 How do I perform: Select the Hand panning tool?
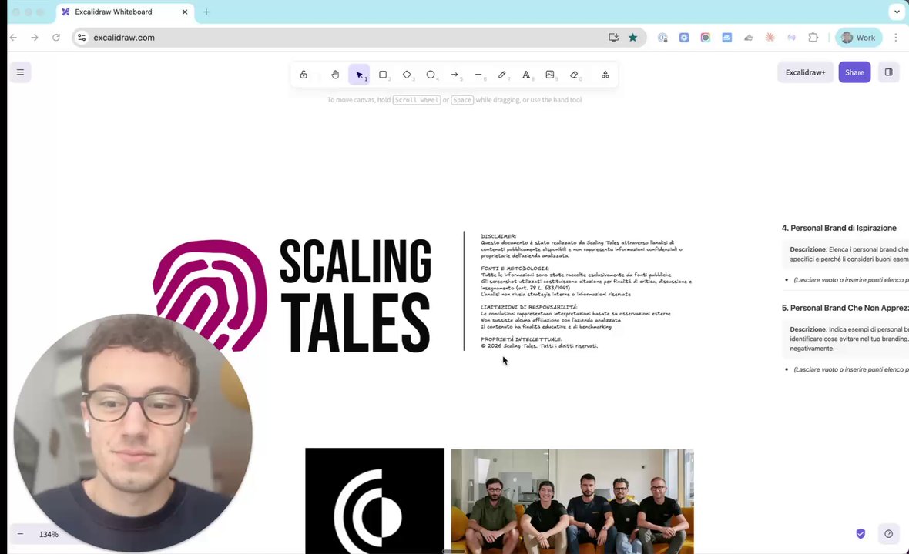coord(335,75)
